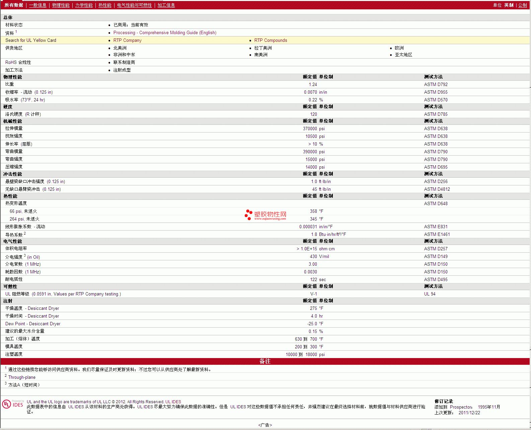This screenshot has width=531, height=430.
Task: Click the 欧洲 supply region
Action: tap(399, 48)
